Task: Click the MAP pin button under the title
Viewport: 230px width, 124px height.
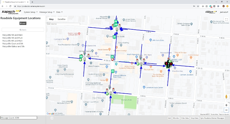Action: point(23,23)
